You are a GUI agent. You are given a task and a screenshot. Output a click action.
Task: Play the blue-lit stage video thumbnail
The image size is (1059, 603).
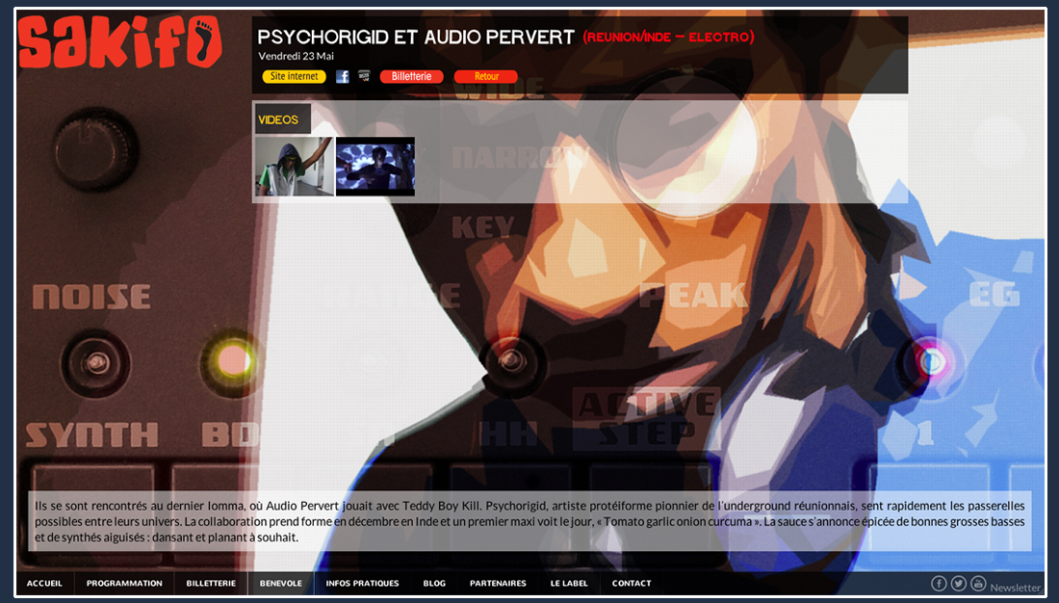click(375, 167)
